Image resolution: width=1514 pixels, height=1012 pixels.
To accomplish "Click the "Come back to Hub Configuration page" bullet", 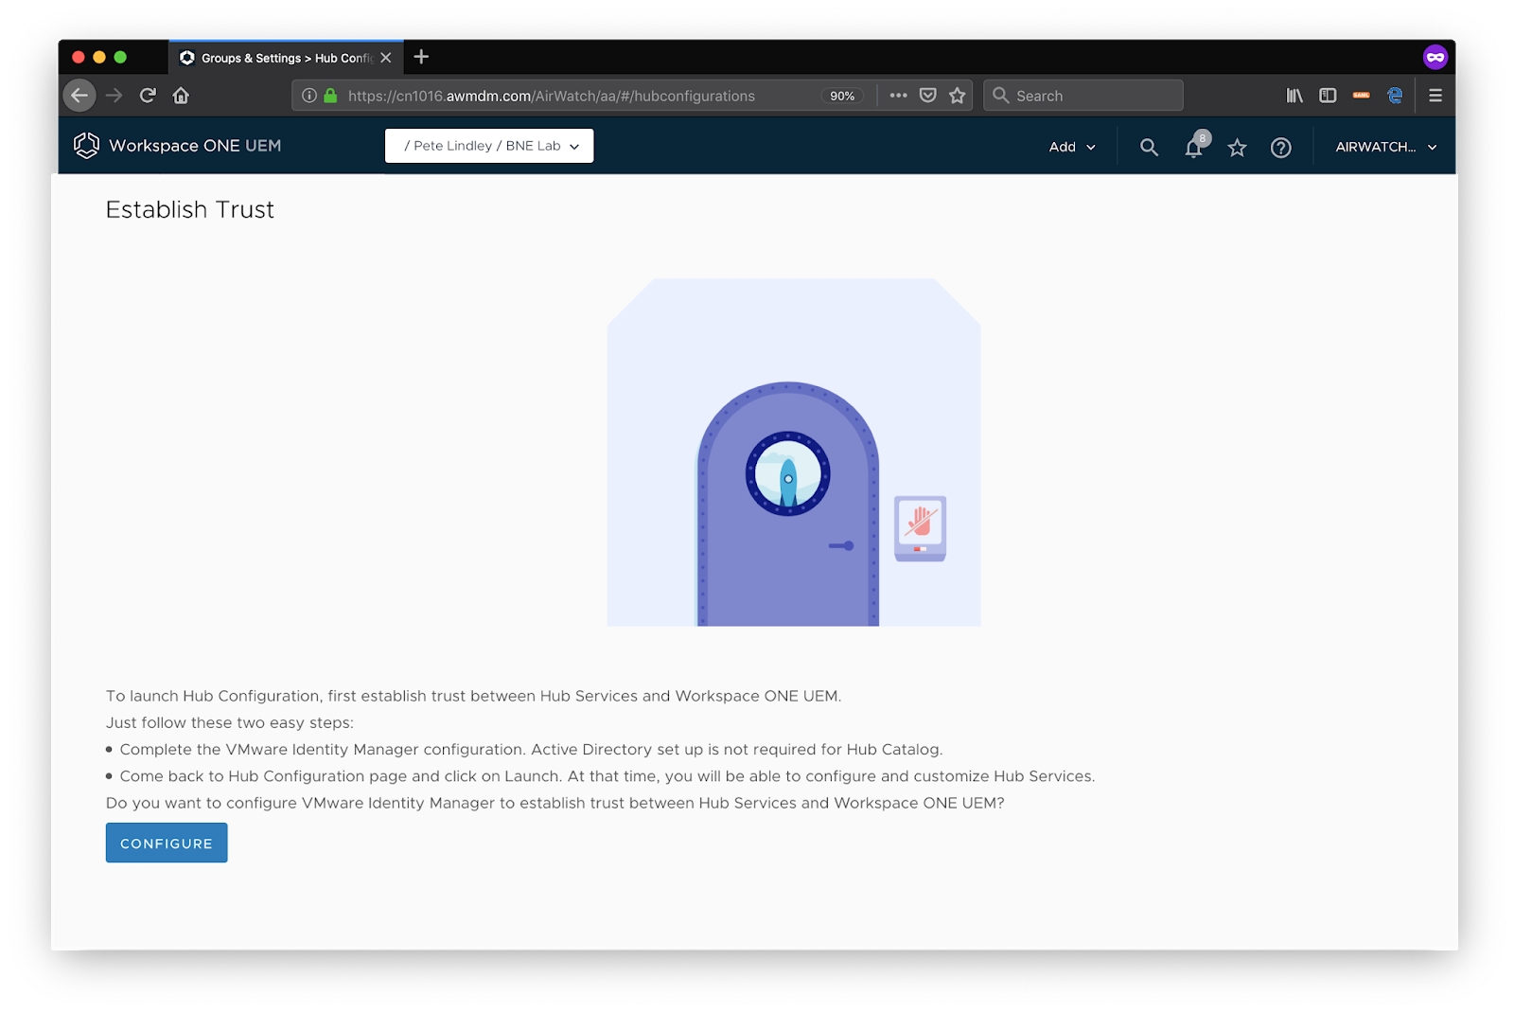I will pos(607,776).
